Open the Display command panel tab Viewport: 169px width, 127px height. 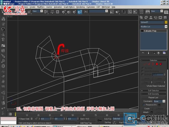160,17
